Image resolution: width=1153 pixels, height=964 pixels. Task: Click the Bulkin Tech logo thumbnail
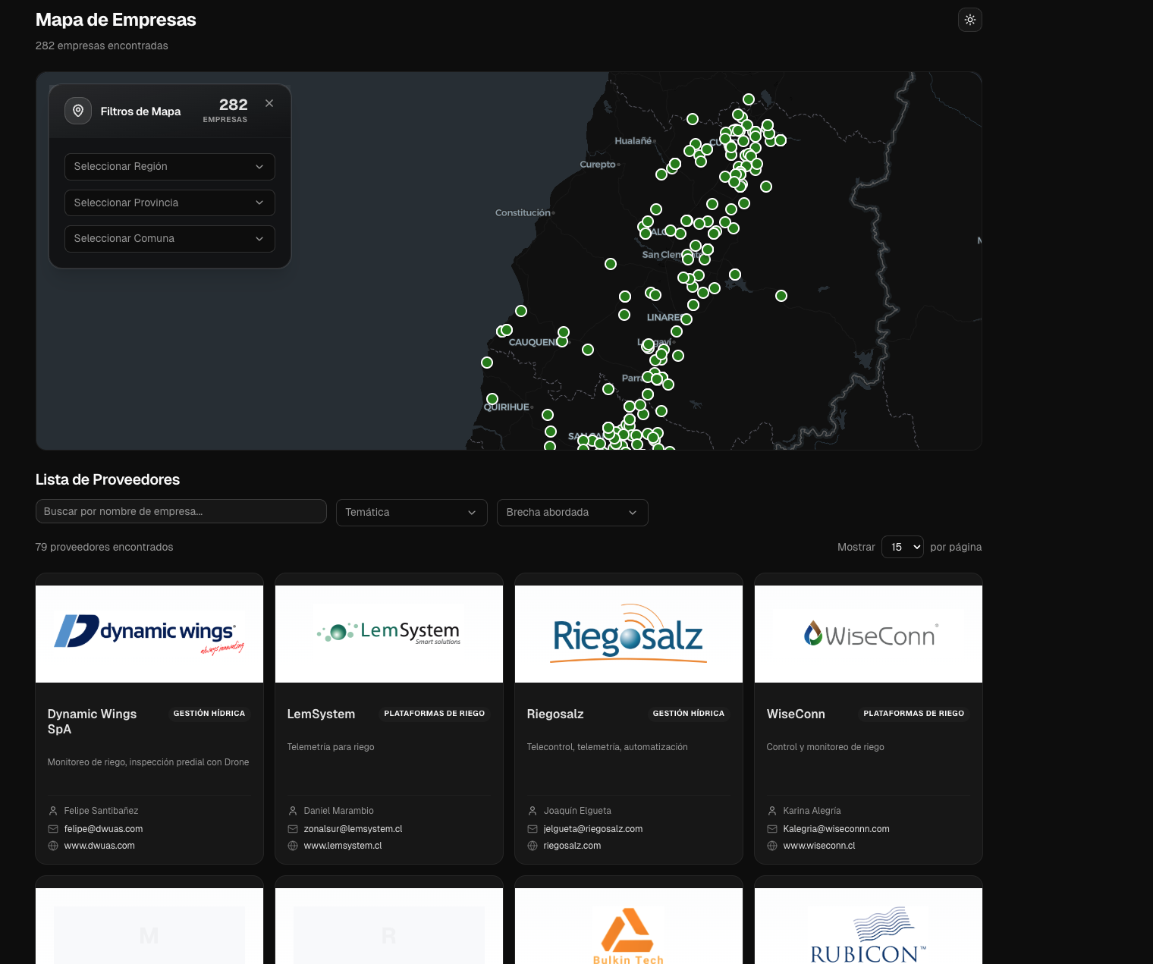(x=629, y=926)
